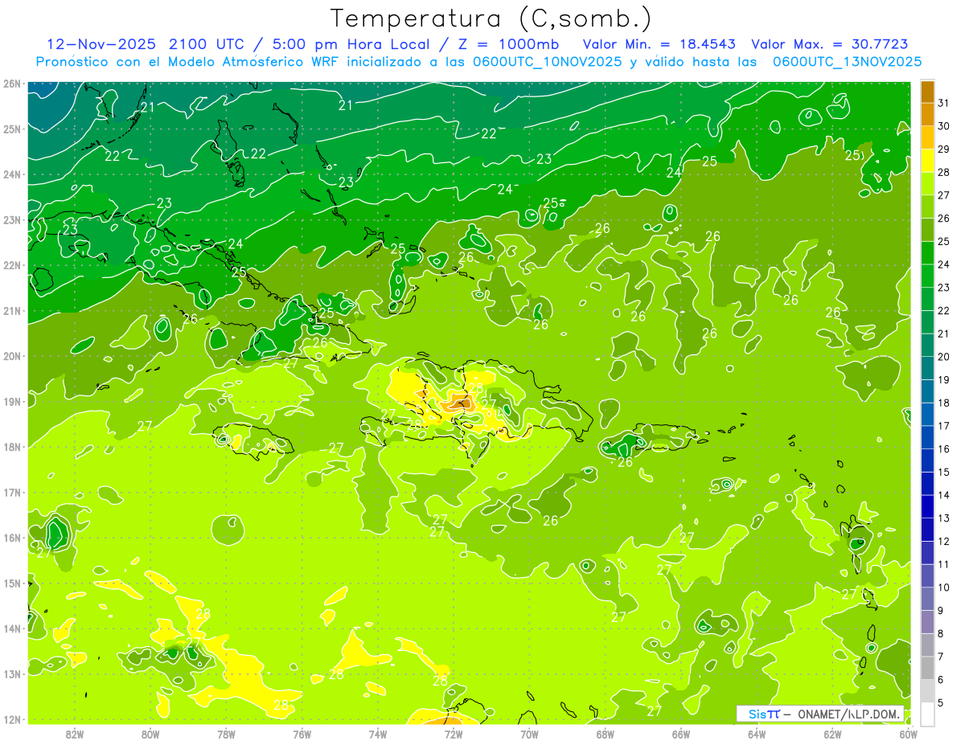
Task: Click the "21N" latitude axis label
Action: 11,311
